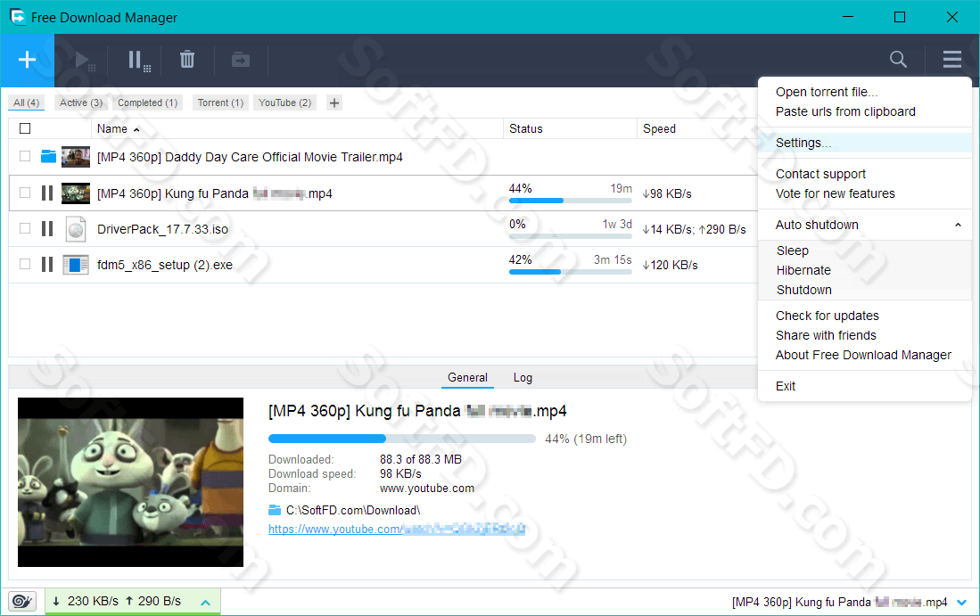Image resolution: width=980 pixels, height=616 pixels.
Task: Select Shutdown auto shutdown option
Action: coord(803,290)
